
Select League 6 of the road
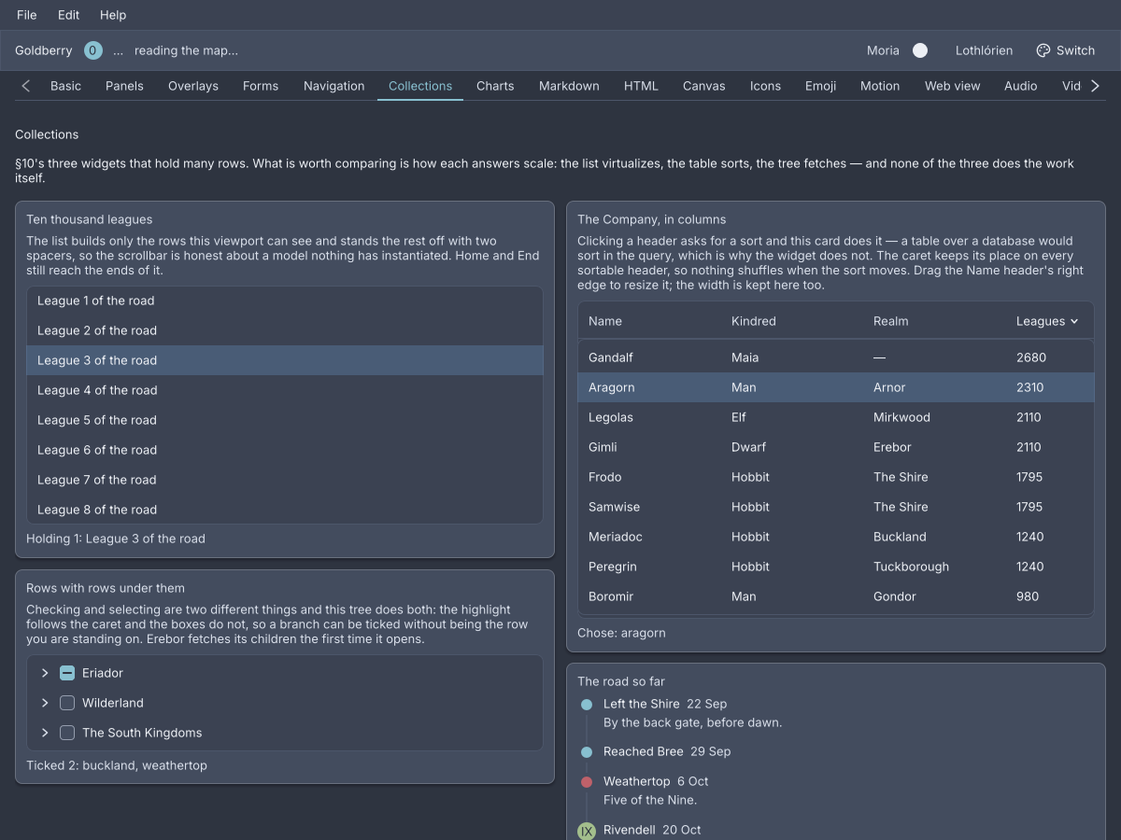tap(285, 450)
